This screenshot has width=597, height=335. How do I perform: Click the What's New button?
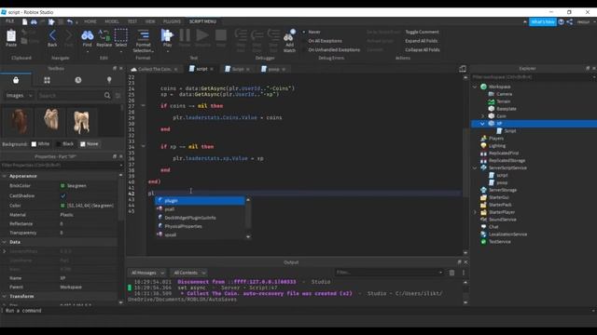tap(543, 22)
